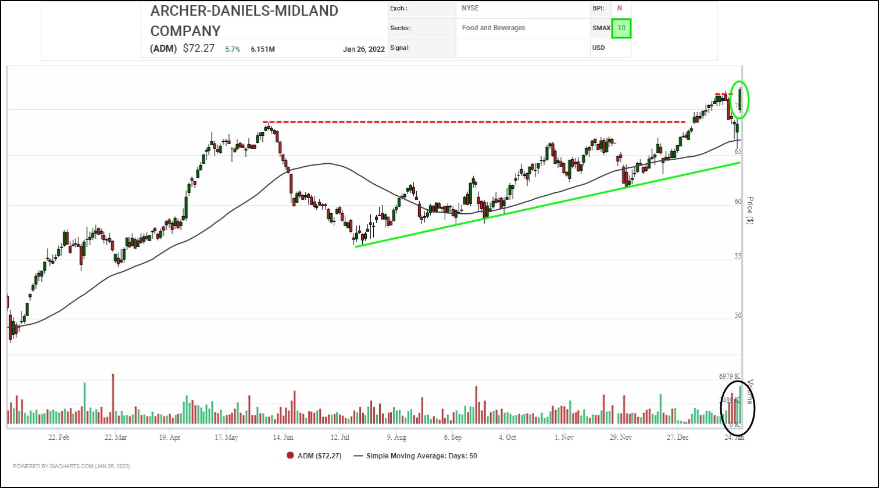Click the 1. Nov date axis label
The image size is (879, 488).
[564, 437]
